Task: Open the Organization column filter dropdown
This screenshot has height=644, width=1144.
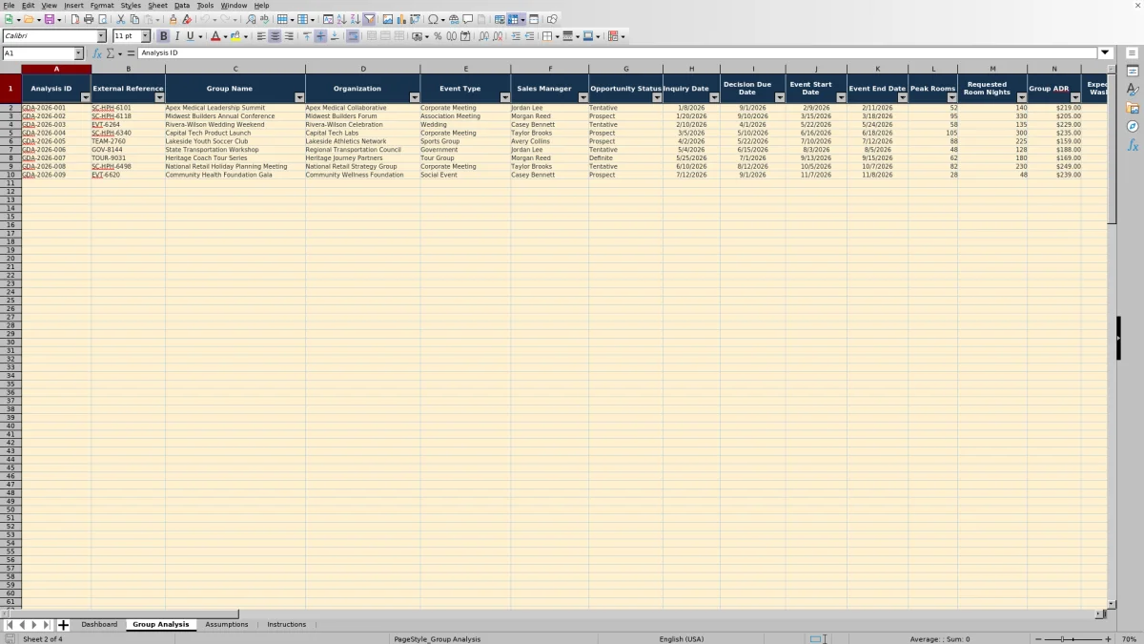Action: 414,97
